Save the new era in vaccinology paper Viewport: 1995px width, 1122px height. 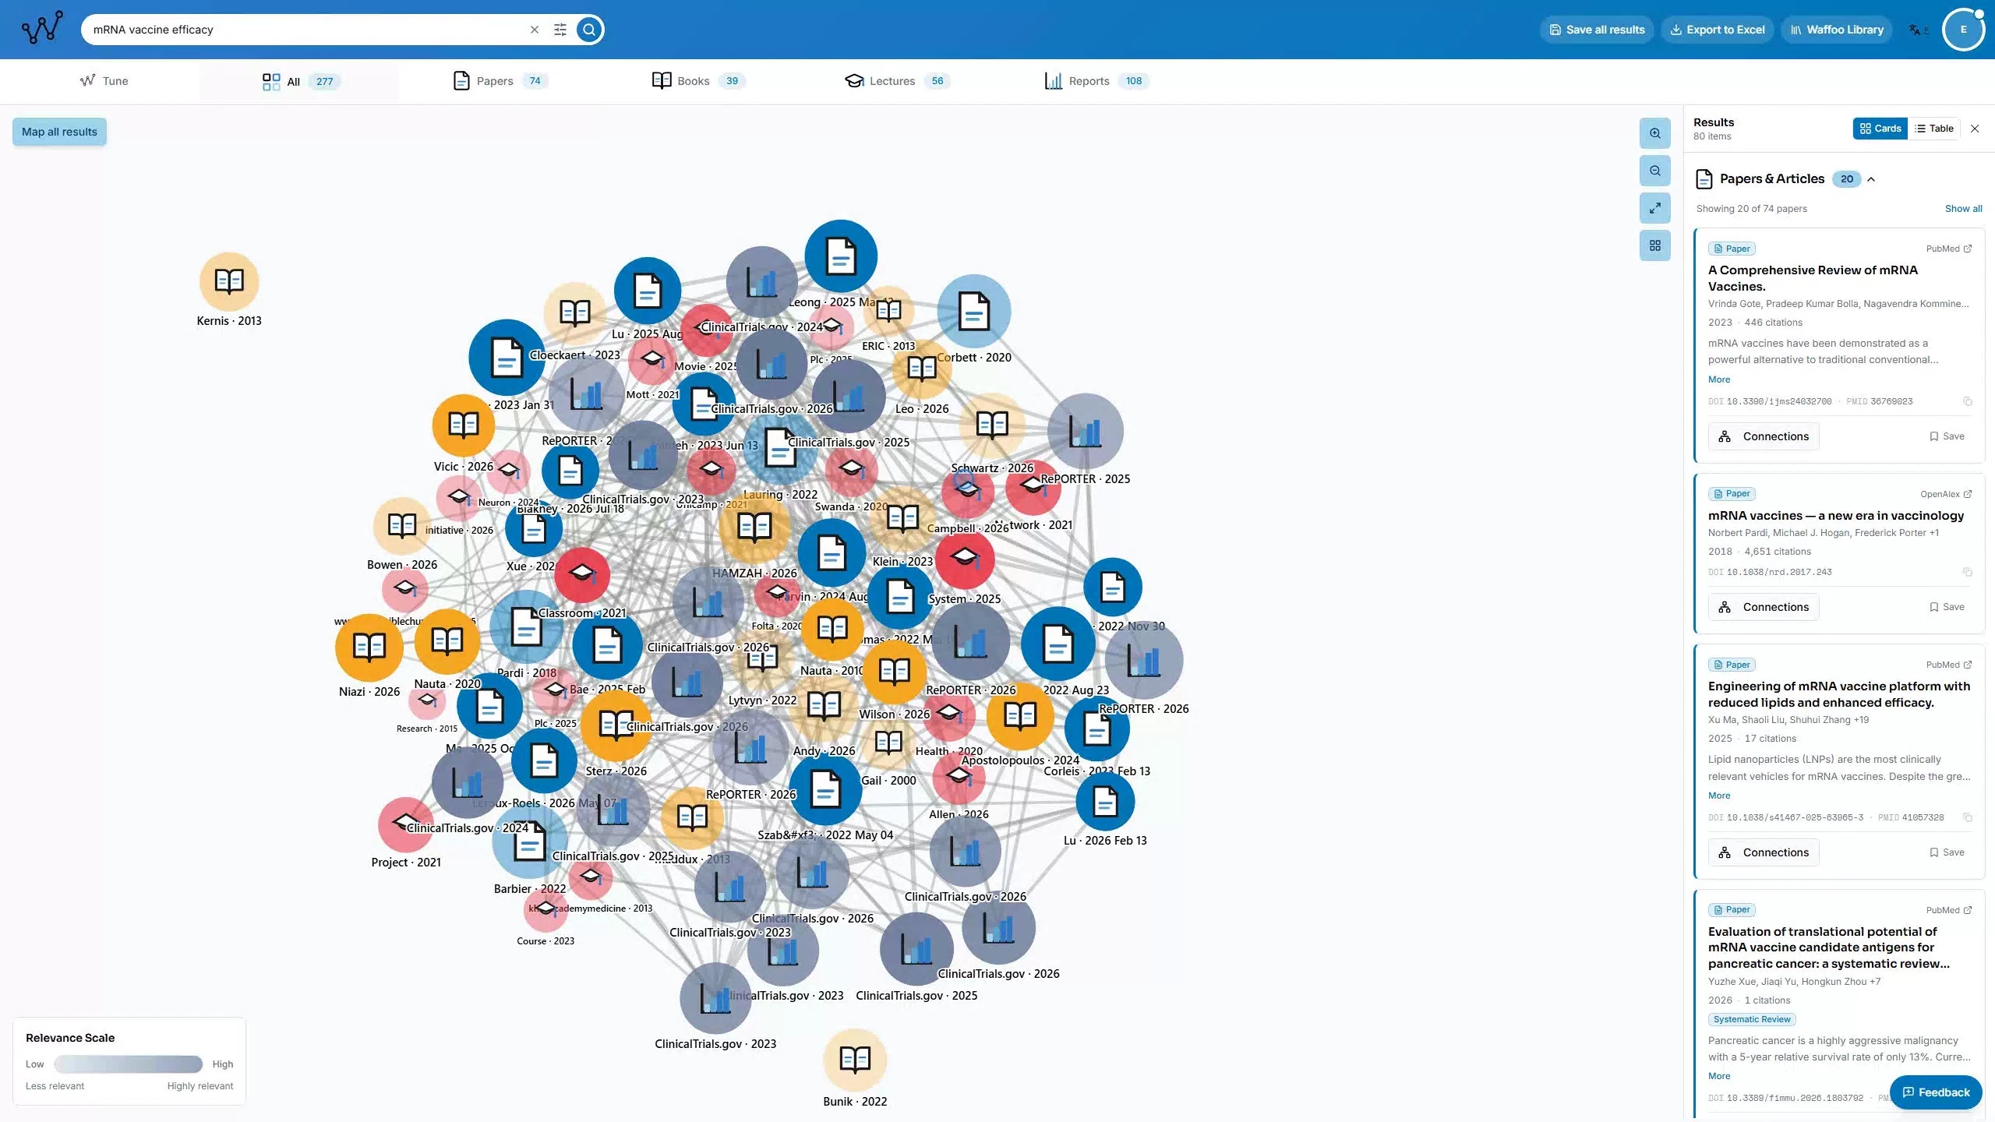[x=1947, y=607]
